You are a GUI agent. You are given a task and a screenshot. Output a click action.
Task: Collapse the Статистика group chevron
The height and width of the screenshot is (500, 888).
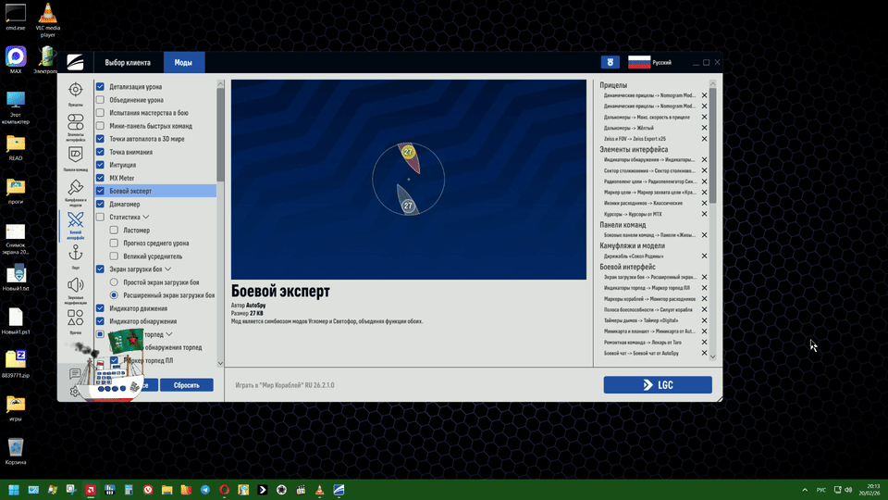pos(146,217)
